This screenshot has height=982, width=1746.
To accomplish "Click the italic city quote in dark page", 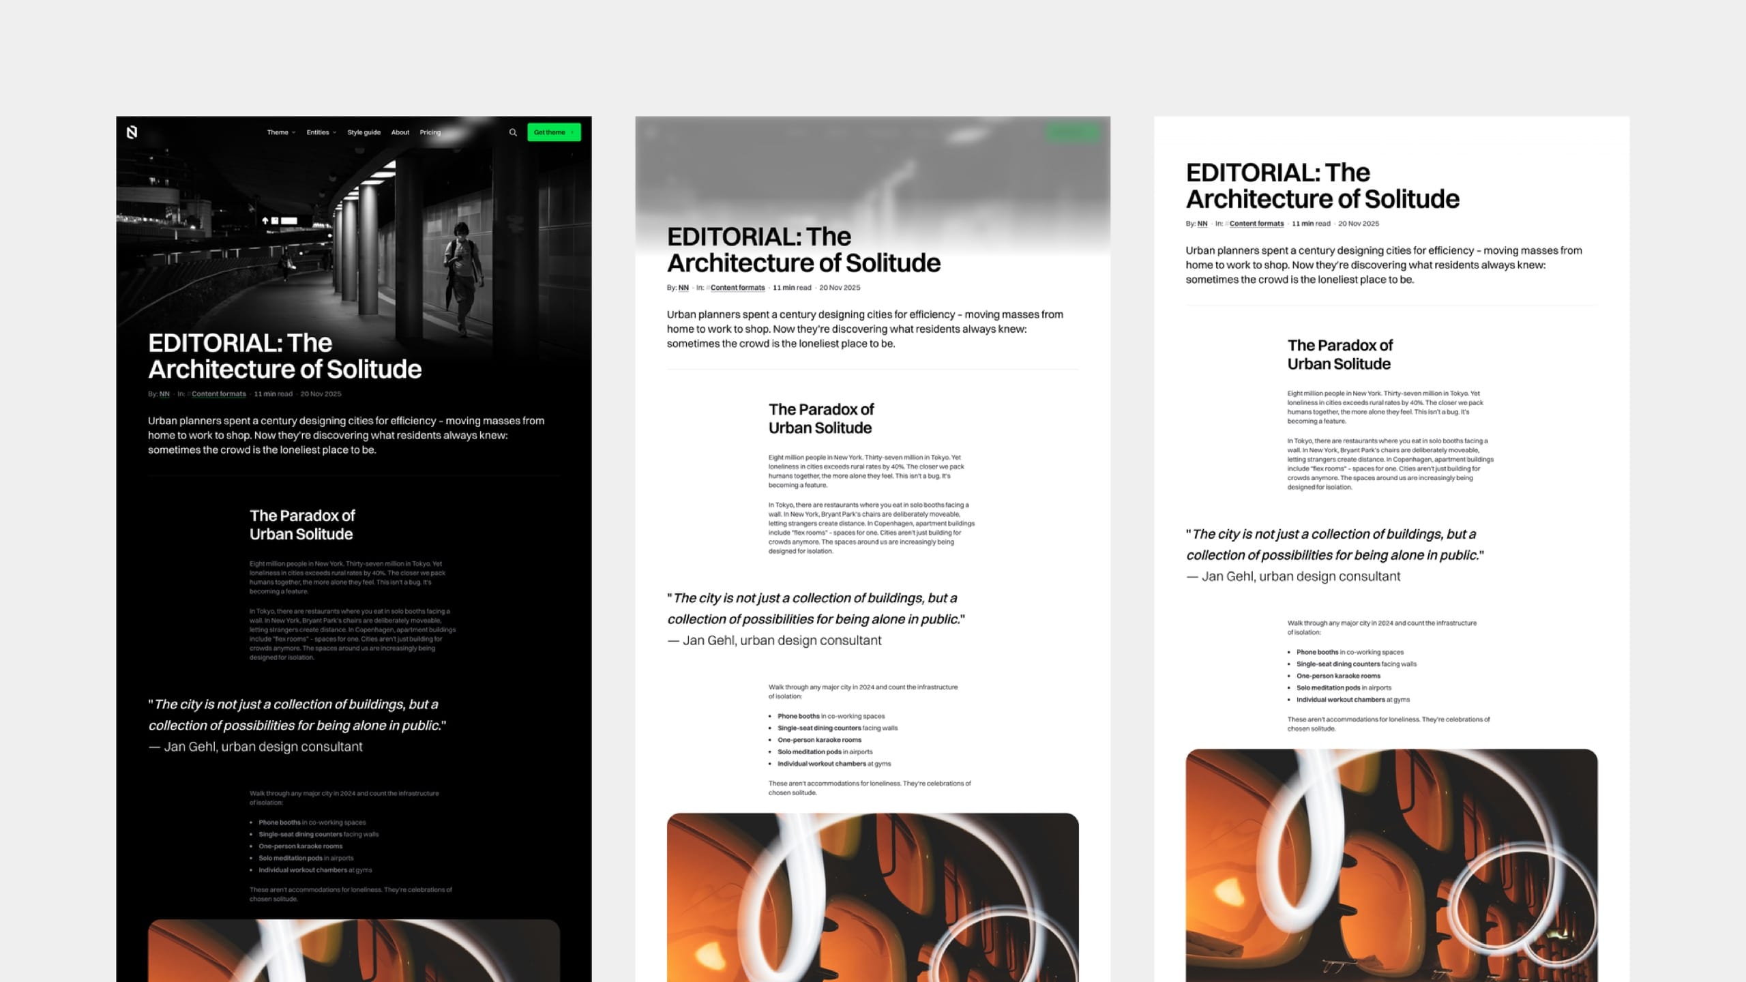I will point(297,715).
